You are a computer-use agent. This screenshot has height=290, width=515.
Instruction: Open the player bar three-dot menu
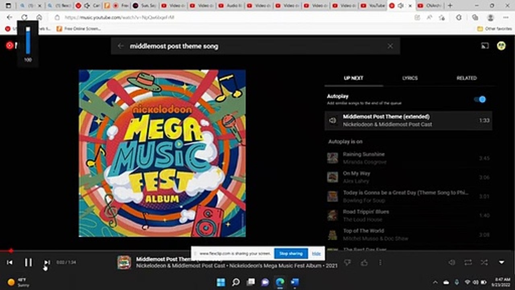[x=380, y=263]
